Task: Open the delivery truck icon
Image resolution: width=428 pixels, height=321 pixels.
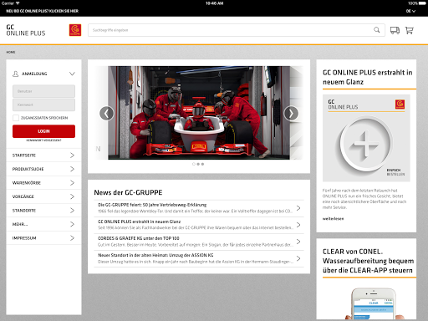Action: click(x=395, y=30)
